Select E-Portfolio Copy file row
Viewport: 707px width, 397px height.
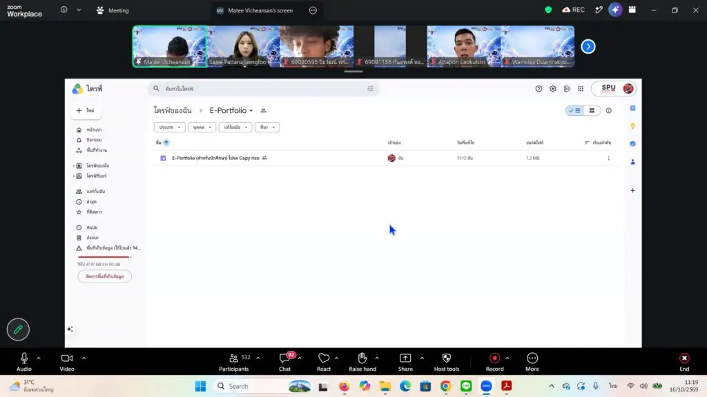tap(385, 158)
